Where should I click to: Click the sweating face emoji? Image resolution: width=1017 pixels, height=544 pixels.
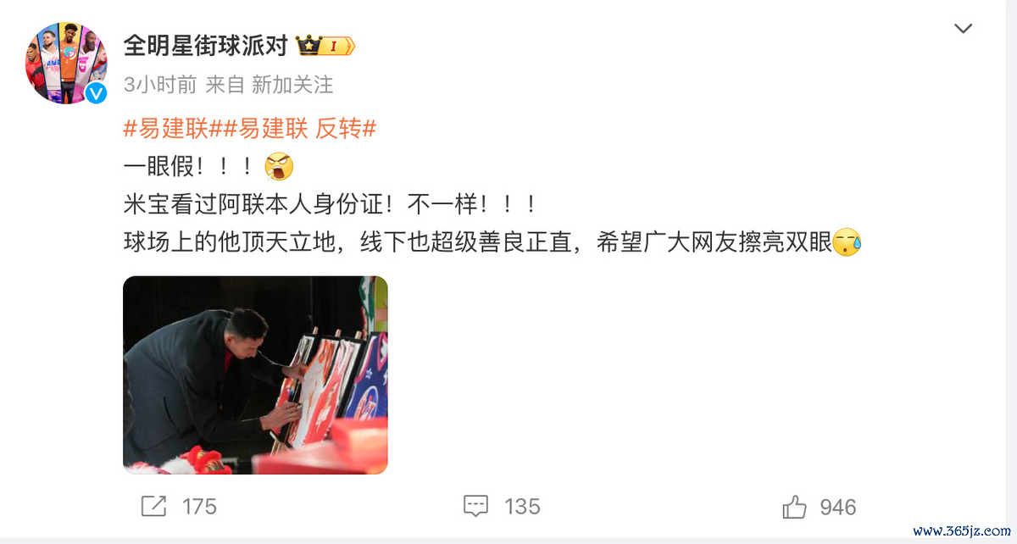[847, 244]
